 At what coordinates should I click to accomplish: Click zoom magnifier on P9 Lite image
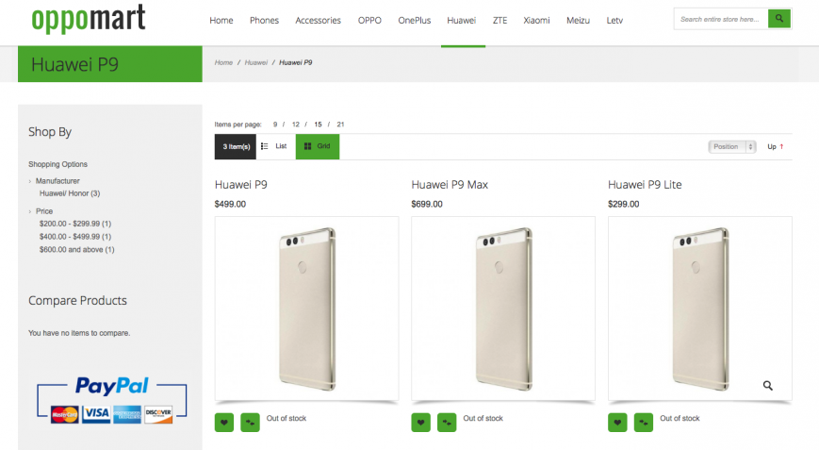coord(768,385)
